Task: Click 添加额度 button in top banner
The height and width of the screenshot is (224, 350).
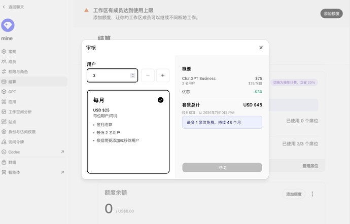Action: pos(331,14)
